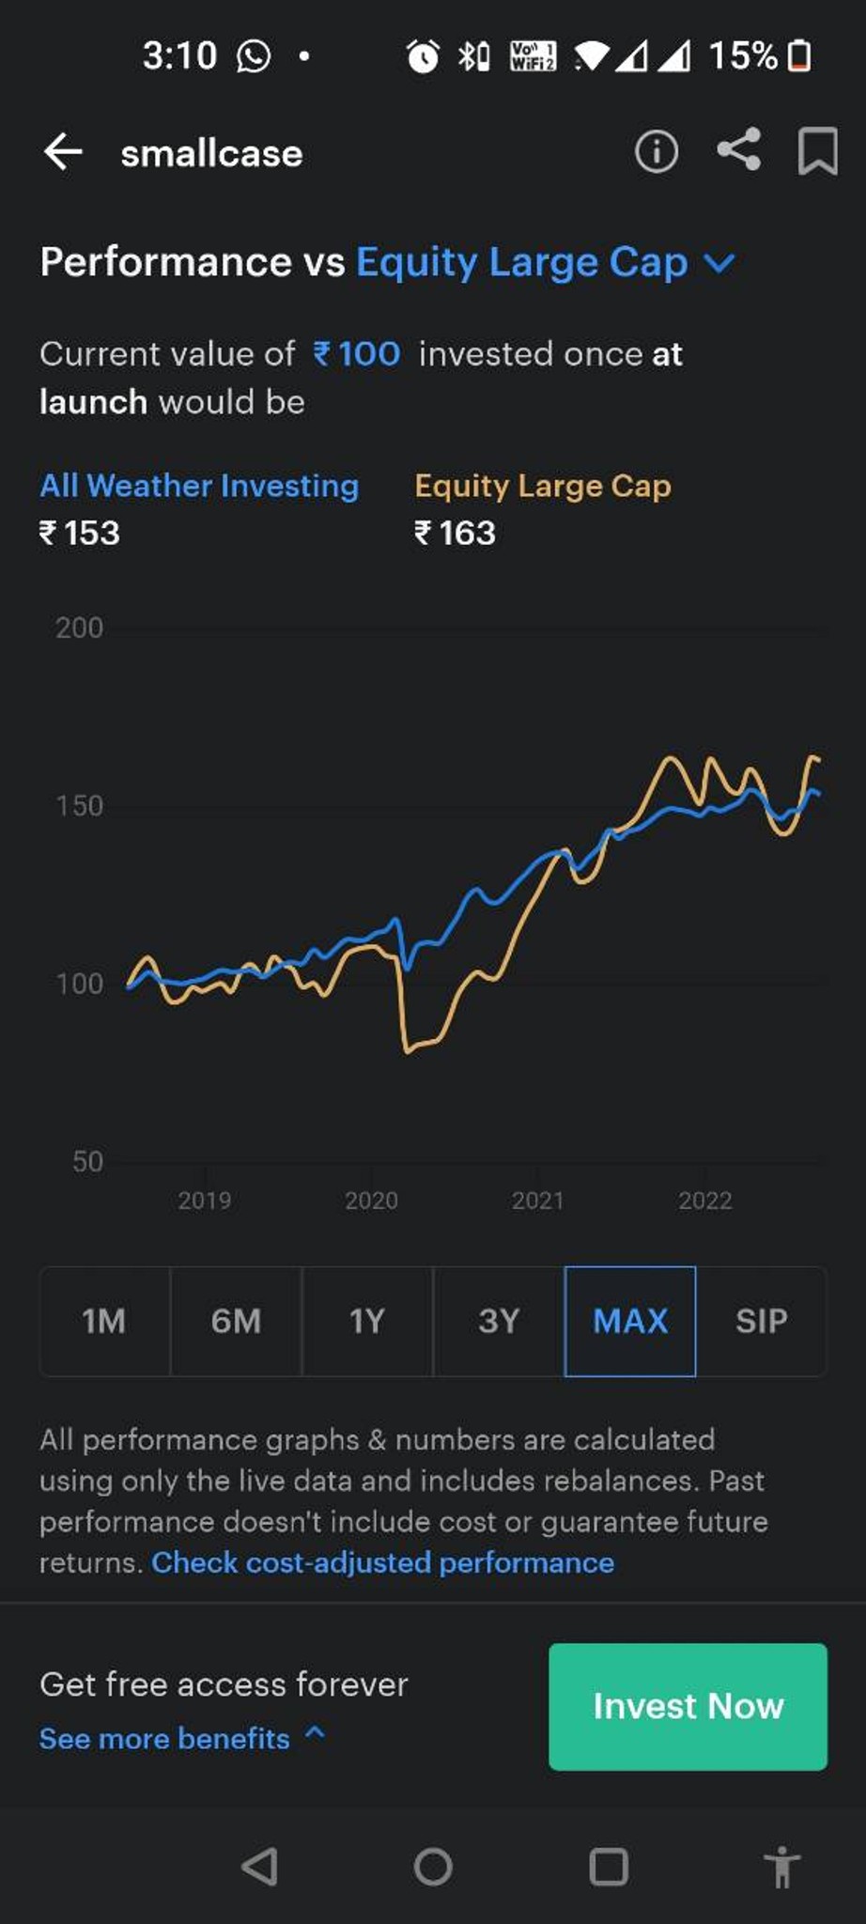The height and width of the screenshot is (1924, 866).
Task: Tap the Invest Now button
Action: (688, 1706)
